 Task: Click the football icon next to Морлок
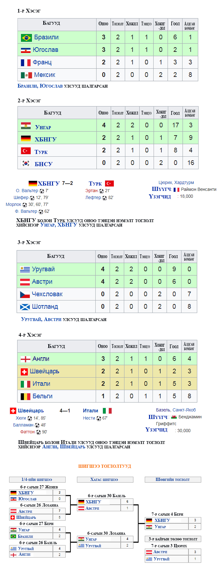[25, 205]
